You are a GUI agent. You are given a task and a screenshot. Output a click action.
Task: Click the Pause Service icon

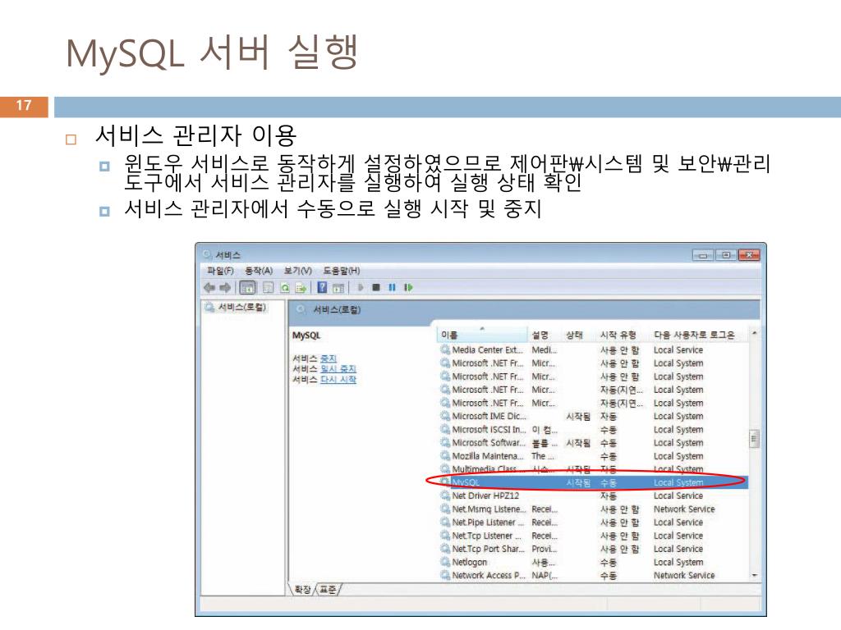tap(392, 288)
